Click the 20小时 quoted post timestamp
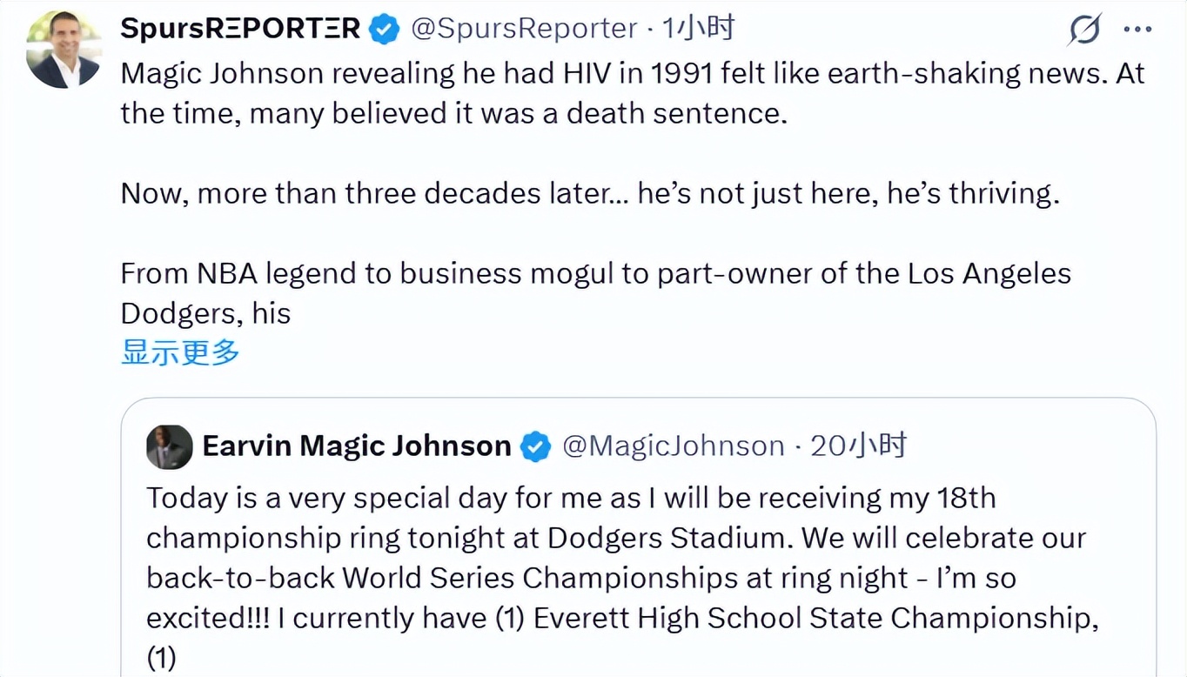This screenshot has width=1187, height=677. click(858, 446)
